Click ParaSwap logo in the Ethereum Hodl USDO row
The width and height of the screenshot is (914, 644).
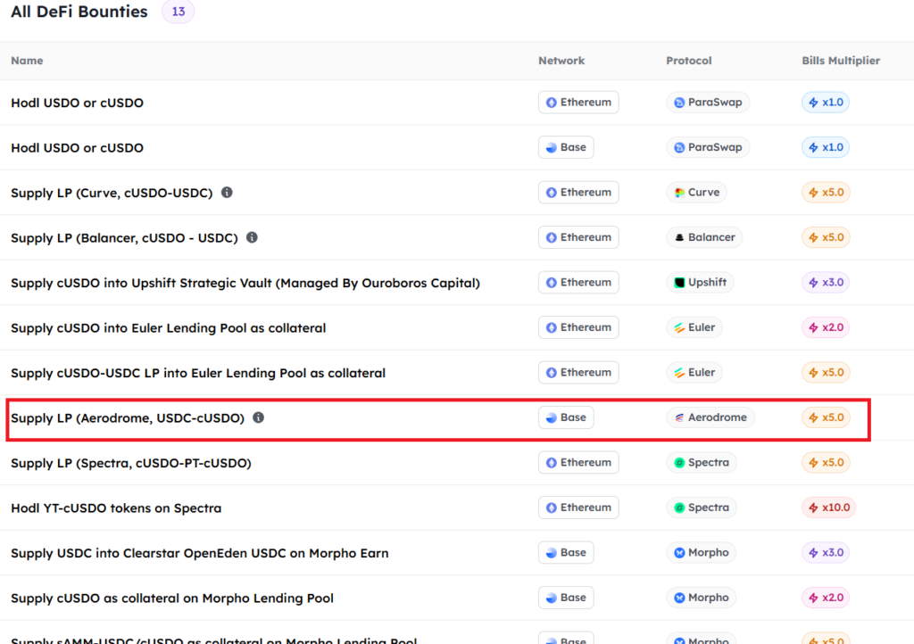tap(679, 103)
